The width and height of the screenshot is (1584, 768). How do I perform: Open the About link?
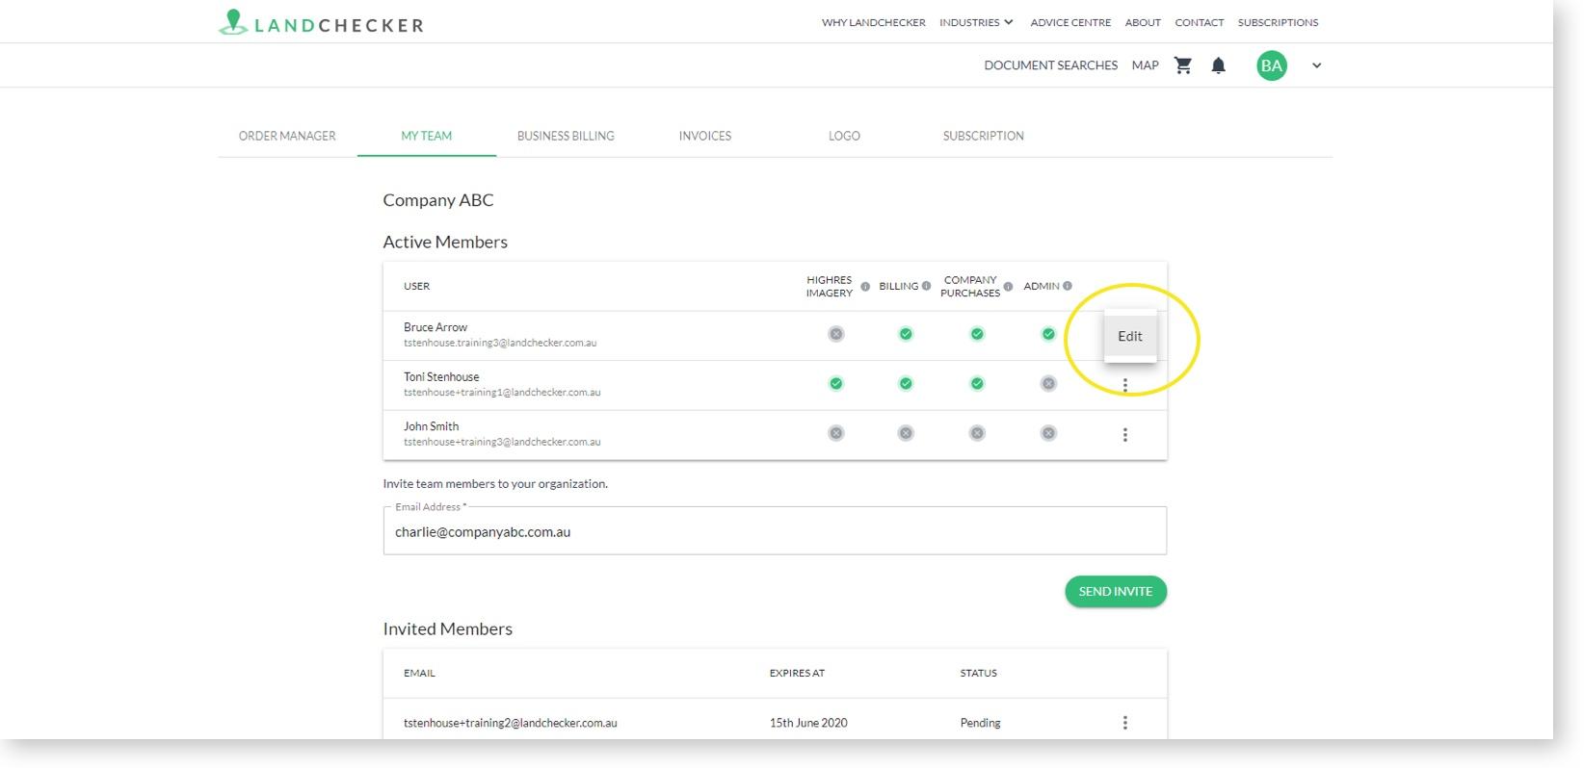click(1143, 22)
